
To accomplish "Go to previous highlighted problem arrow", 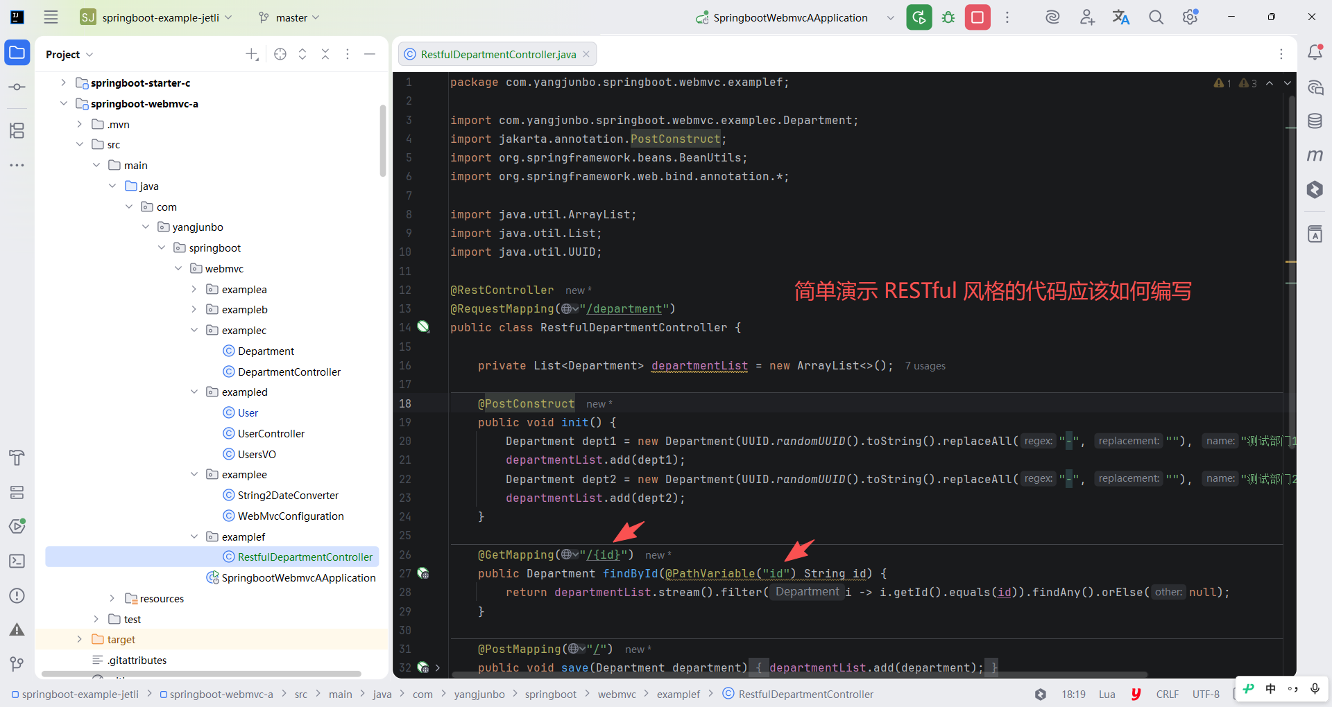I will click(x=1270, y=83).
